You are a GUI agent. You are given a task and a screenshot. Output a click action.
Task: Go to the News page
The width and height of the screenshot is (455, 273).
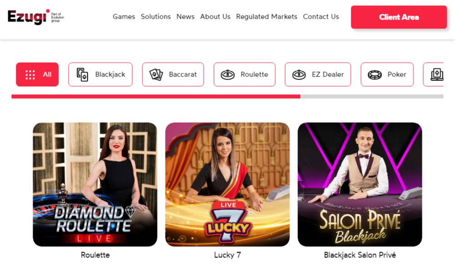[x=186, y=17]
